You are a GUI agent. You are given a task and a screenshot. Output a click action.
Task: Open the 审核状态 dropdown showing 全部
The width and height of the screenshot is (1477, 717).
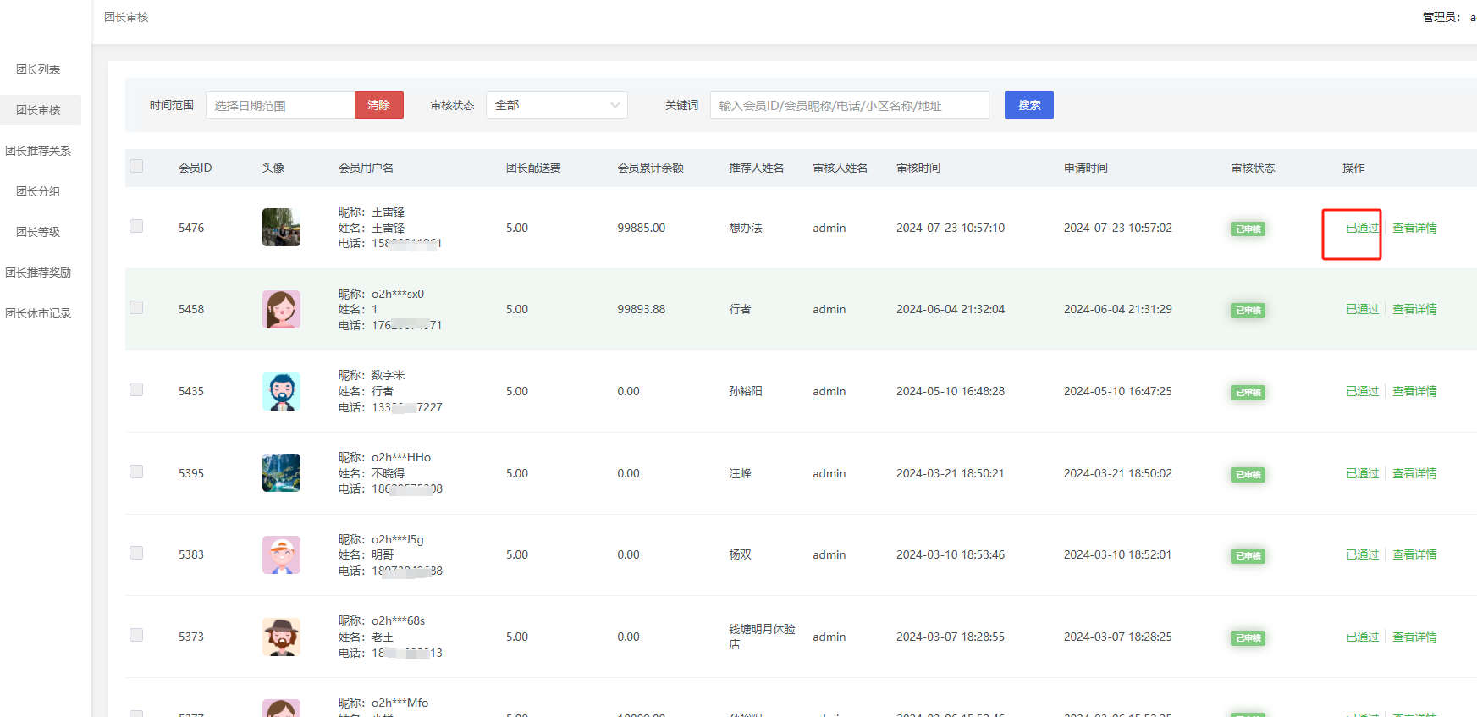coord(556,105)
